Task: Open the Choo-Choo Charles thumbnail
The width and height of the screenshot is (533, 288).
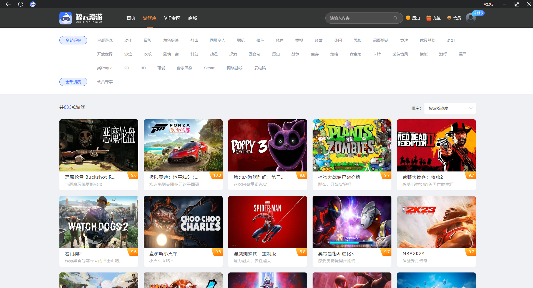Action: point(183,222)
